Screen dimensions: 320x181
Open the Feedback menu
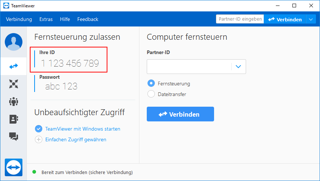point(88,19)
